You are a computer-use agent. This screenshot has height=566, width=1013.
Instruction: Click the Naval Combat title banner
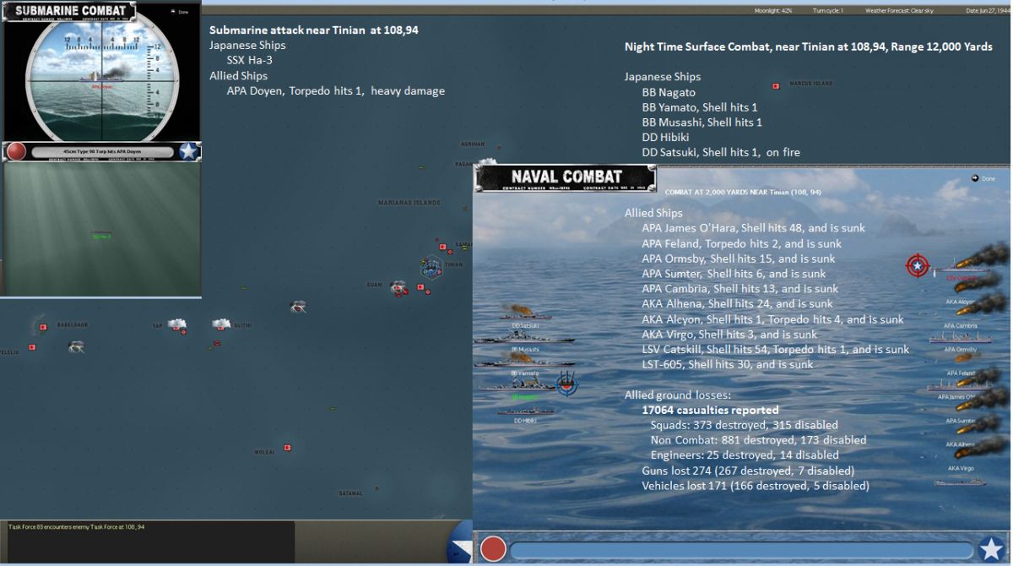click(566, 177)
